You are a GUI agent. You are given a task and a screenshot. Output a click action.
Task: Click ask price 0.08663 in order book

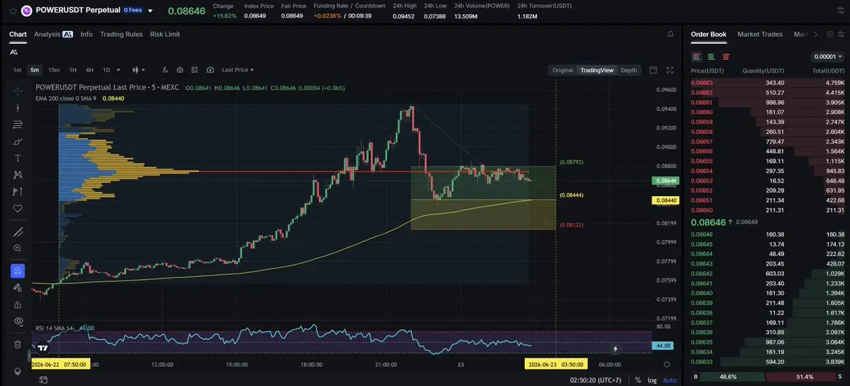click(x=701, y=83)
